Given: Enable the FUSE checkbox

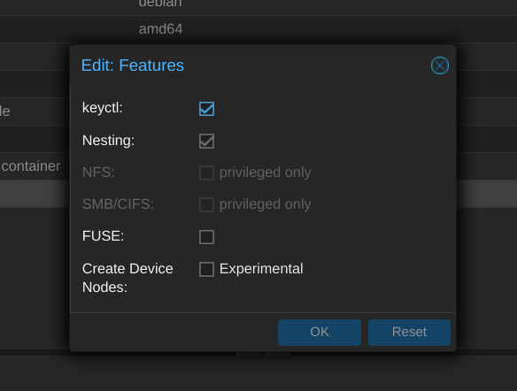Looking at the screenshot, I should (x=207, y=237).
